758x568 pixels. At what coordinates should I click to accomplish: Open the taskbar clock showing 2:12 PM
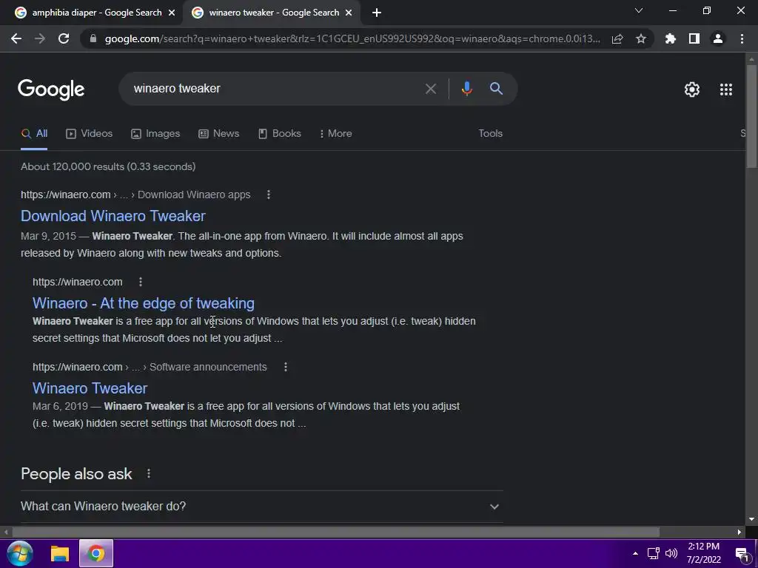703,553
